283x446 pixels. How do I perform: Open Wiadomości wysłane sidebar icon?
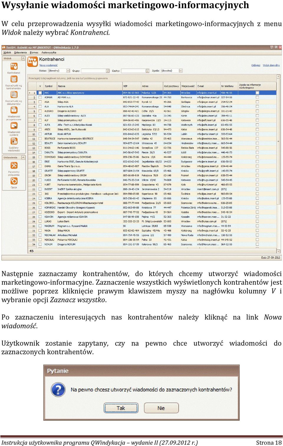pyautogui.click(x=14, y=126)
